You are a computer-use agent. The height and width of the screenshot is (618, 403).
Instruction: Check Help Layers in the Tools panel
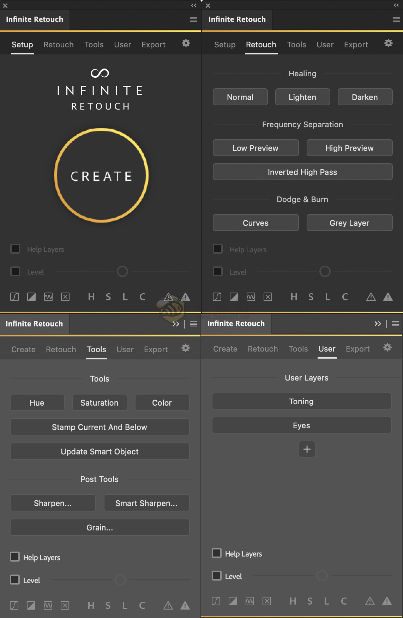[x=15, y=557]
